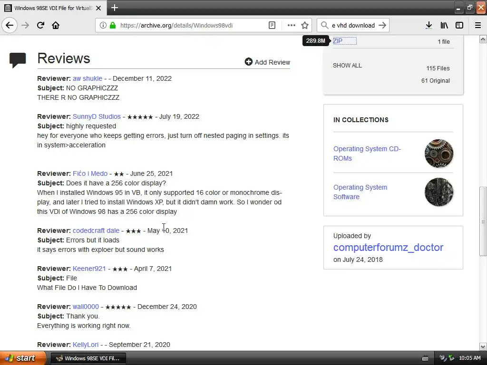Viewport: 487px width, 365px height.
Task: Click 'on July 24, 2018' upload date
Action: (x=358, y=259)
